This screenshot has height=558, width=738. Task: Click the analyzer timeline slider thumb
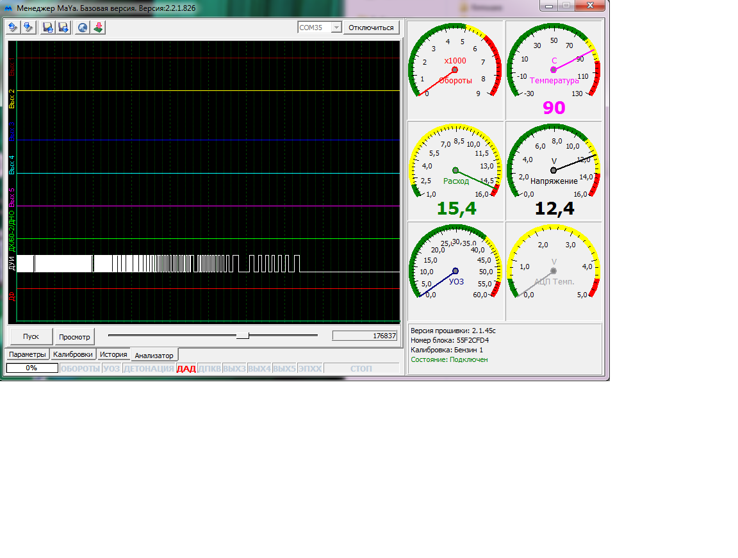(242, 336)
